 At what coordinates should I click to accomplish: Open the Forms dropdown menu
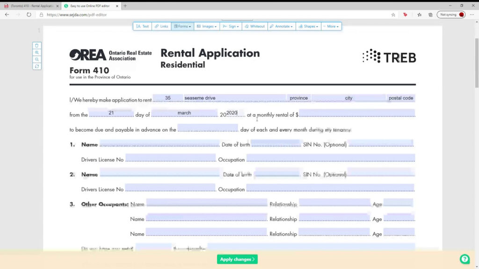pyautogui.click(x=182, y=27)
